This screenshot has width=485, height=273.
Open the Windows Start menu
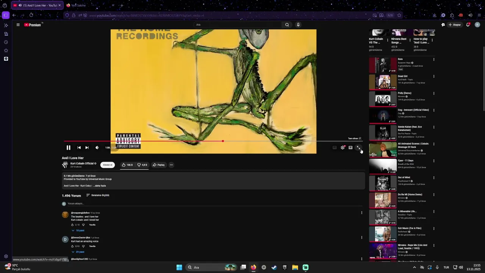click(179, 267)
